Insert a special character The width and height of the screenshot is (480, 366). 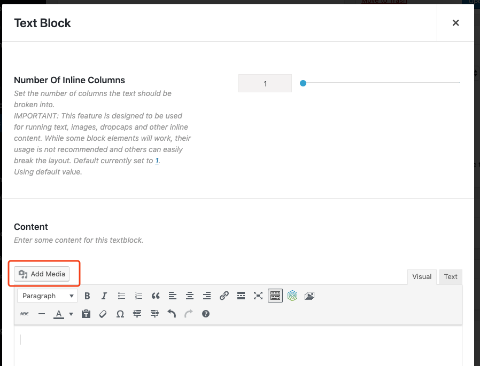[x=120, y=314]
